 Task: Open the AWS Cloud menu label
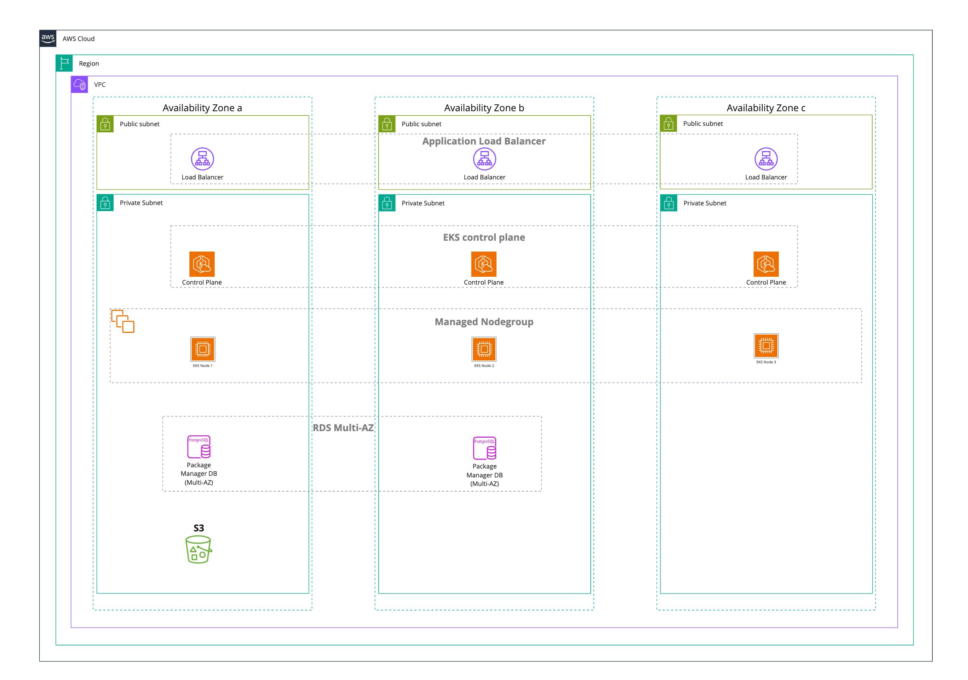[80, 37]
